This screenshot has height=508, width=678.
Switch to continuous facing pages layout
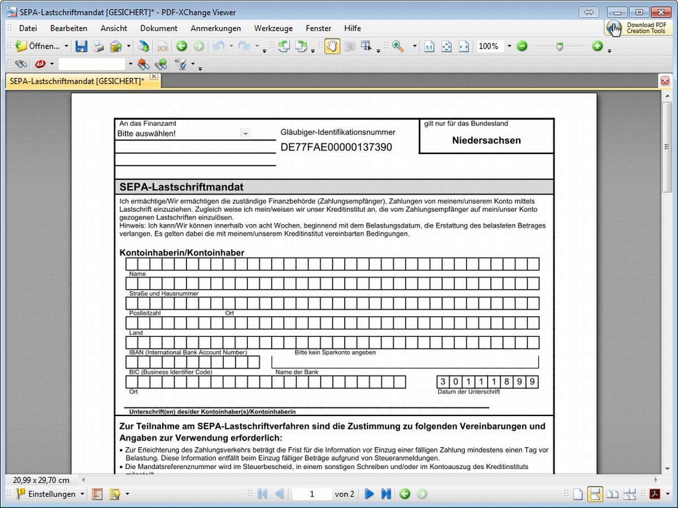tap(629, 494)
